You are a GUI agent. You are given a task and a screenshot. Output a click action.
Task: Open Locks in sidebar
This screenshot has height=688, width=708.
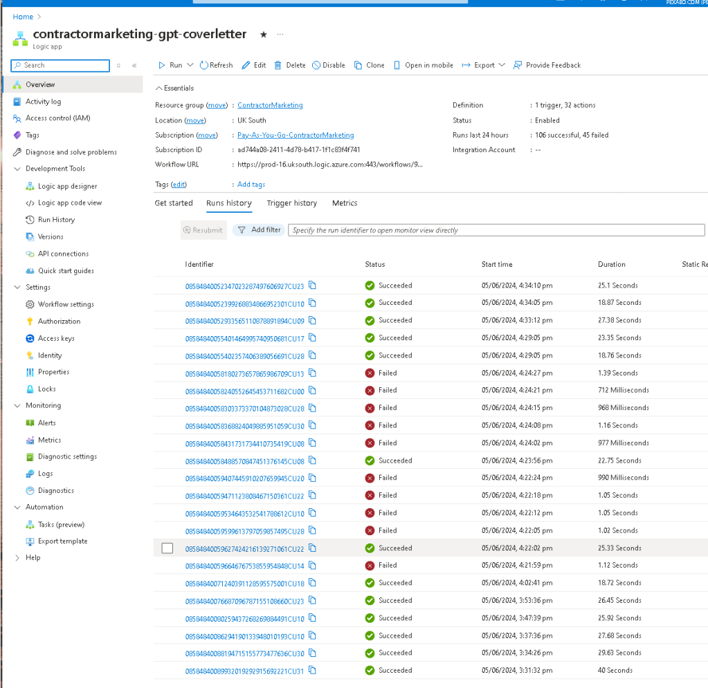click(46, 389)
